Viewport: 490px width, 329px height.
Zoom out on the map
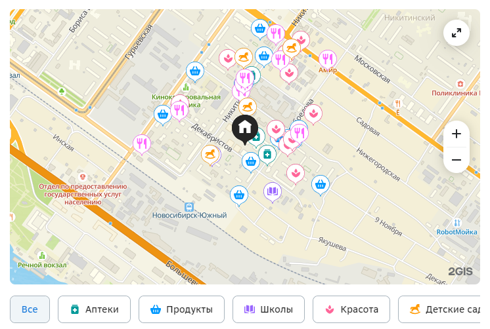tap(457, 160)
